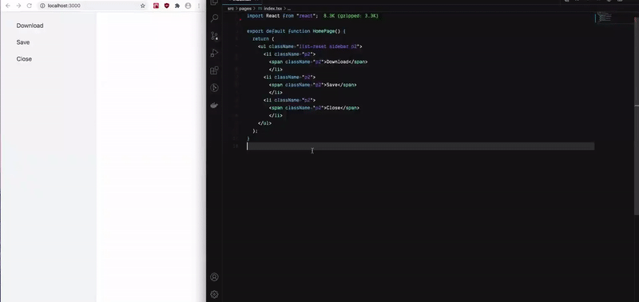View site information for localhost
Image resolution: width=639 pixels, height=302 pixels.
(42, 6)
